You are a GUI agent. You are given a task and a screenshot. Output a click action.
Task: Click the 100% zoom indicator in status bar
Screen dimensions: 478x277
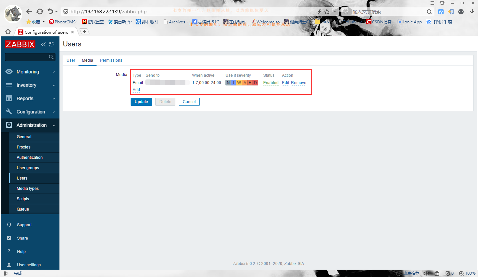(467, 273)
